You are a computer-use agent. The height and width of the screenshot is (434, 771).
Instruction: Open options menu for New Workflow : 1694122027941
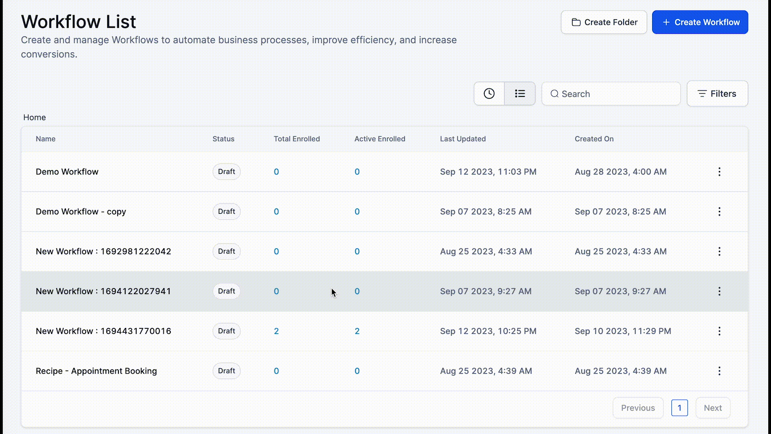pyautogui.click(x=719, y=291)
